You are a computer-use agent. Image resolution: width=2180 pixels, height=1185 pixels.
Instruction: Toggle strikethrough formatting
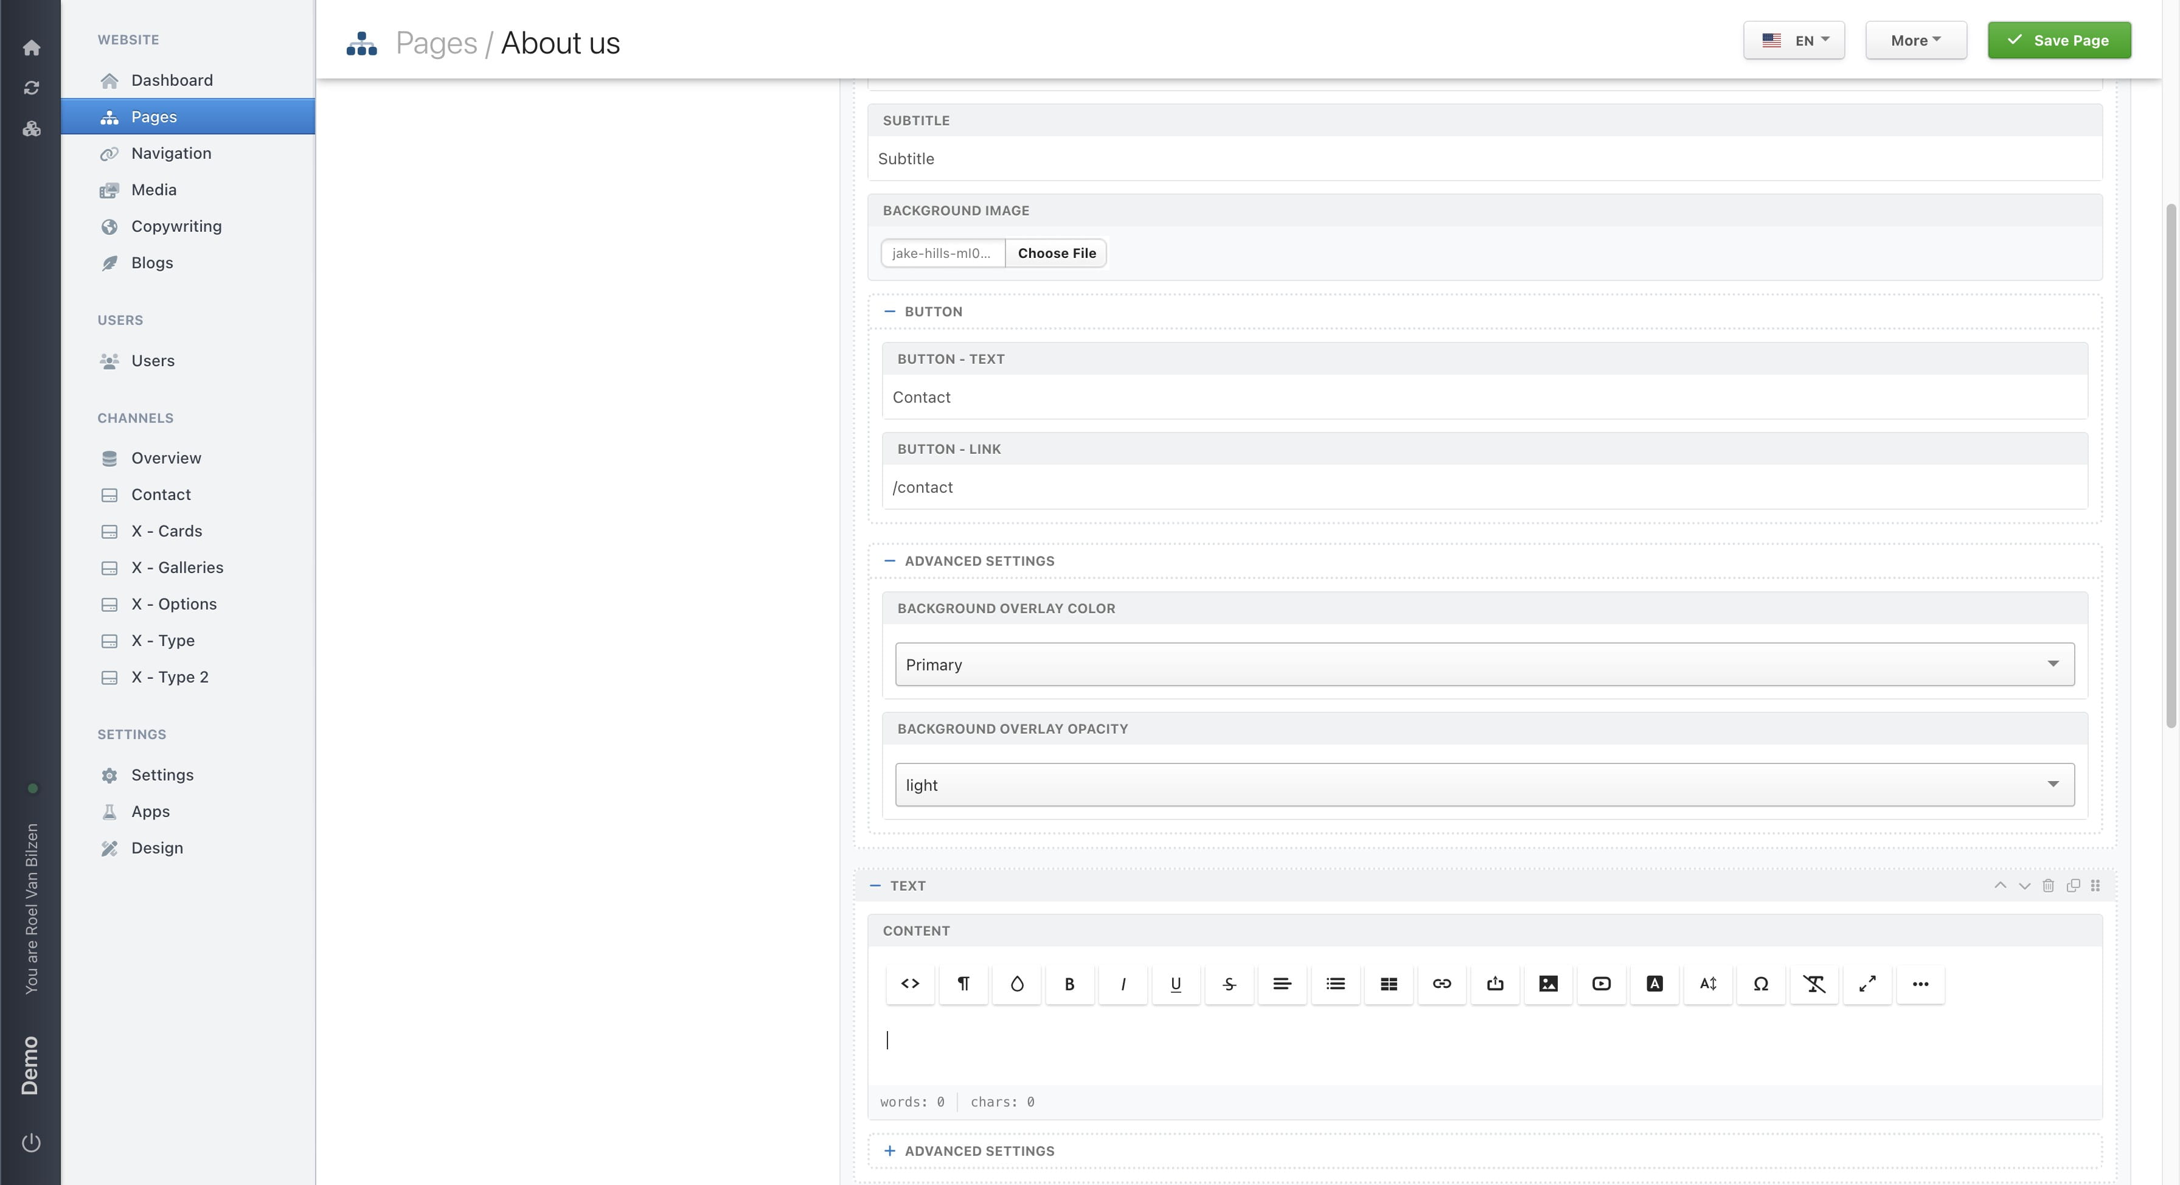[x=1229, y=984]
